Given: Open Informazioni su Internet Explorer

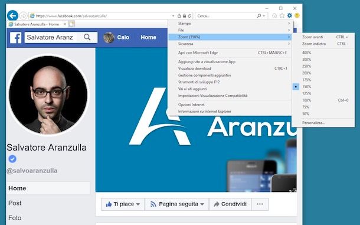Looking at the screenshot, I should pyautogui.click(x=230, y=111).
